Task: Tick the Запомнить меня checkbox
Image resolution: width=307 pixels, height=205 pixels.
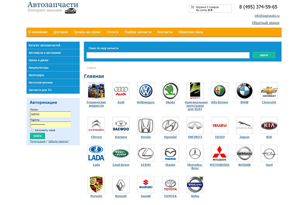Action: point(32,130)
